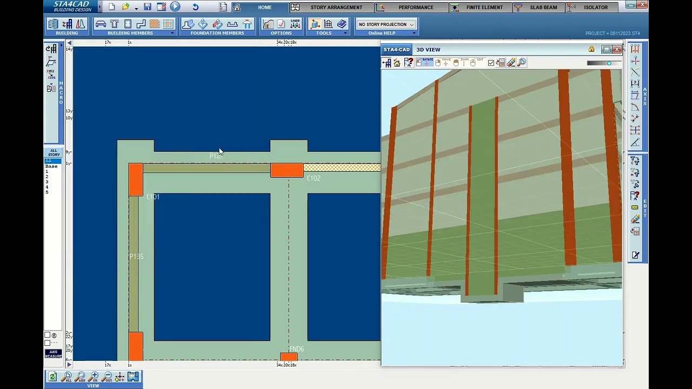Image resolution: width=692 pixels, height=389 pixels.
Task: Click the home view icon in 3D view
Action: point(397,63)
